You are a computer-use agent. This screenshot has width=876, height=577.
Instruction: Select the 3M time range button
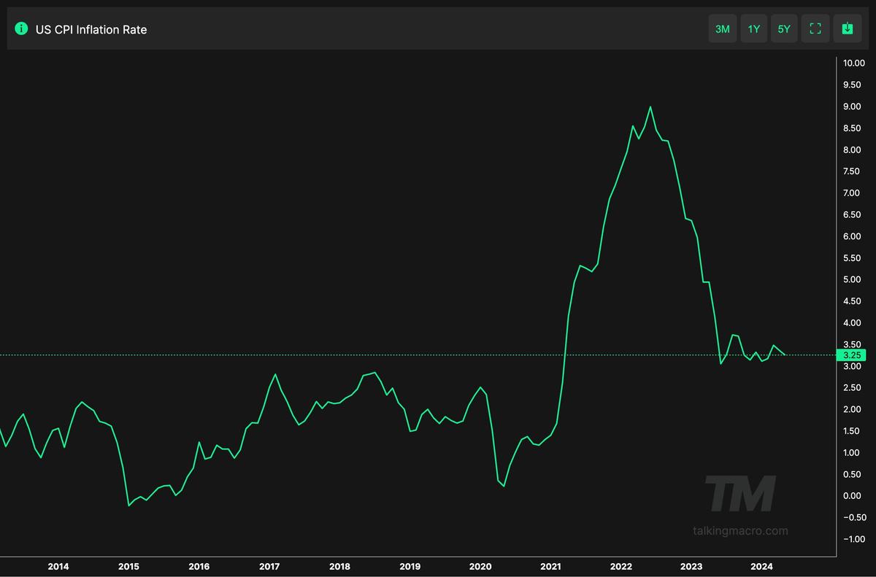723,28
